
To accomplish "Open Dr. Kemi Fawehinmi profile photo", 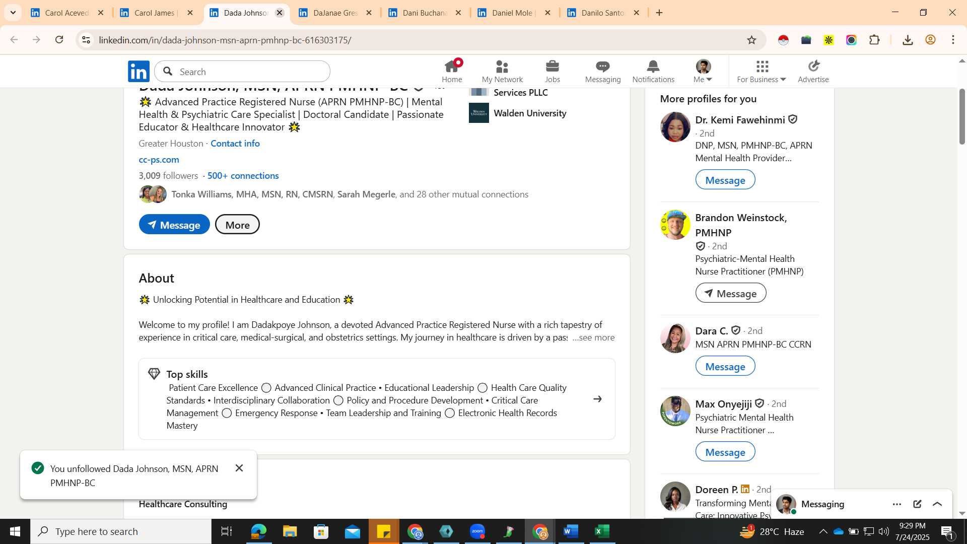I will (x=675, y=127).
